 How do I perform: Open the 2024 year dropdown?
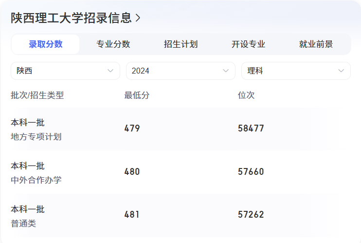[180, 71]
